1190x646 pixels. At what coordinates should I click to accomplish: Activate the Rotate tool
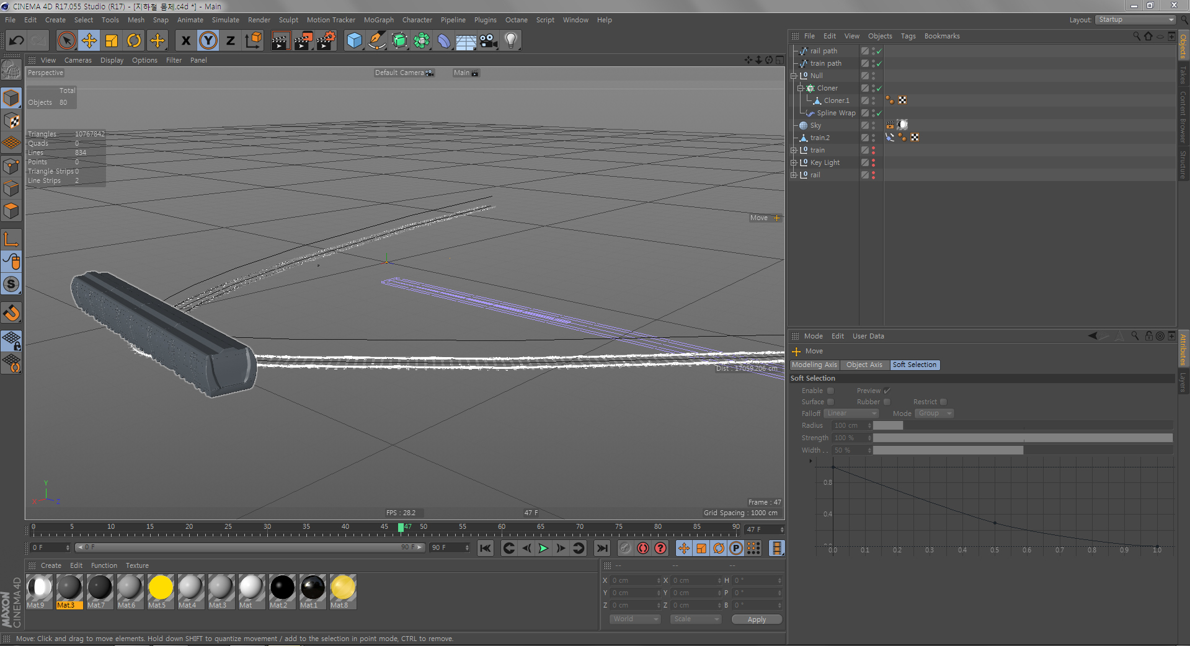tap(134, 41)
